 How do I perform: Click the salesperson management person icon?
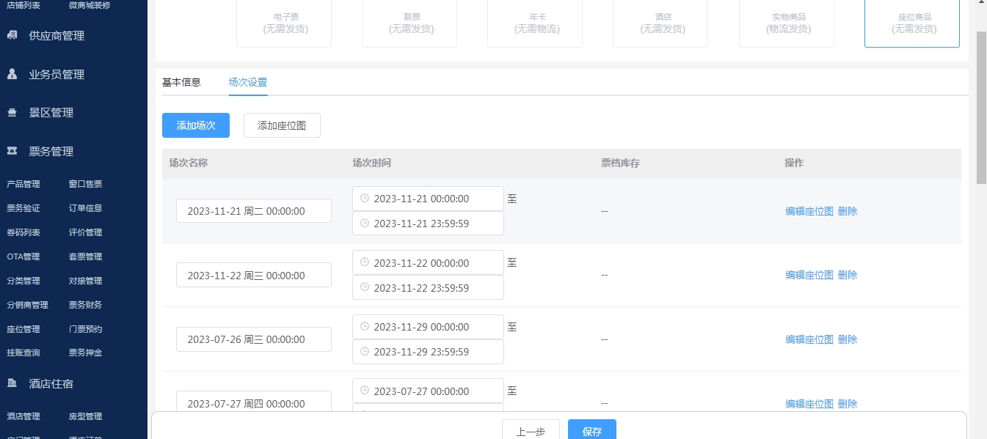[12, 74]
